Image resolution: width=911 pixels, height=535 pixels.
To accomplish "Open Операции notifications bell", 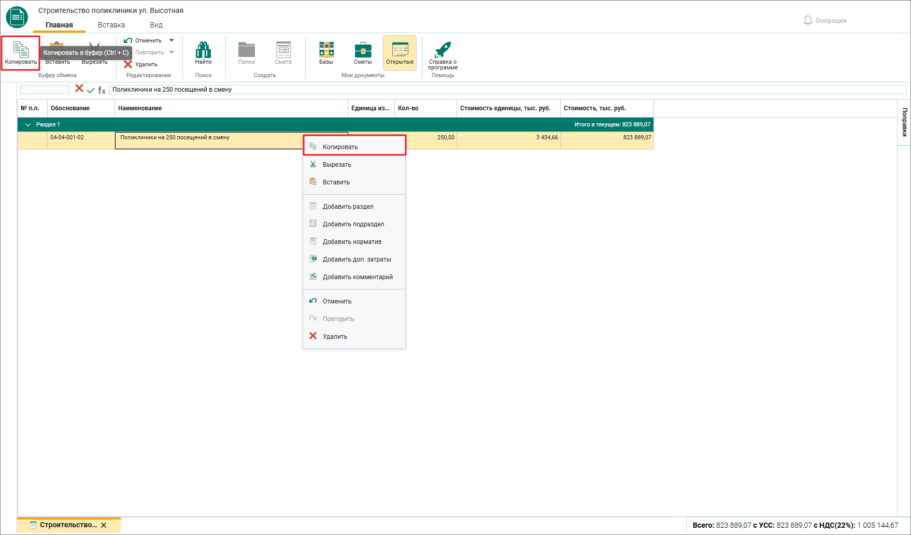I will 807,20.
